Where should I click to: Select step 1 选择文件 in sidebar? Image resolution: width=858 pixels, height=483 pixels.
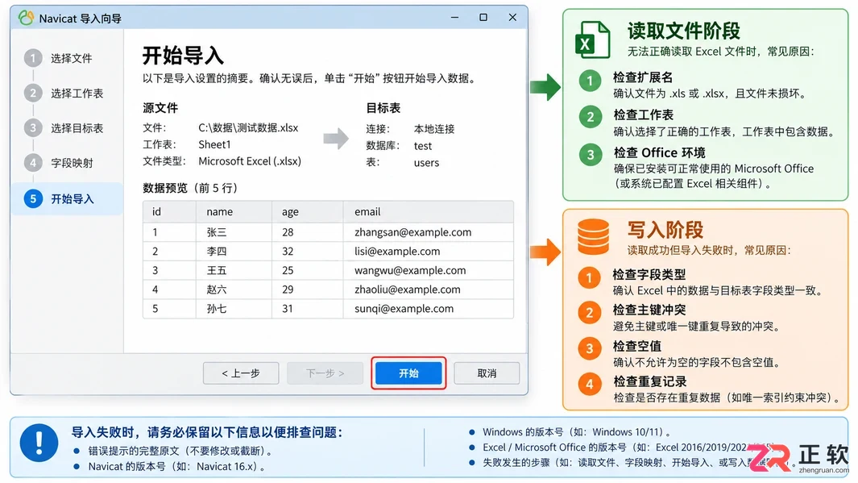pos(59,58)
